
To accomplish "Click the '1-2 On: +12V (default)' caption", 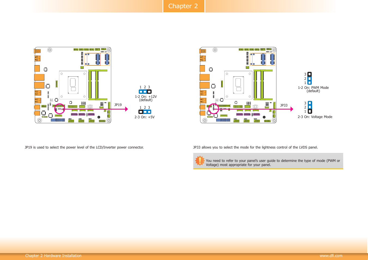I will coord(146,98).
